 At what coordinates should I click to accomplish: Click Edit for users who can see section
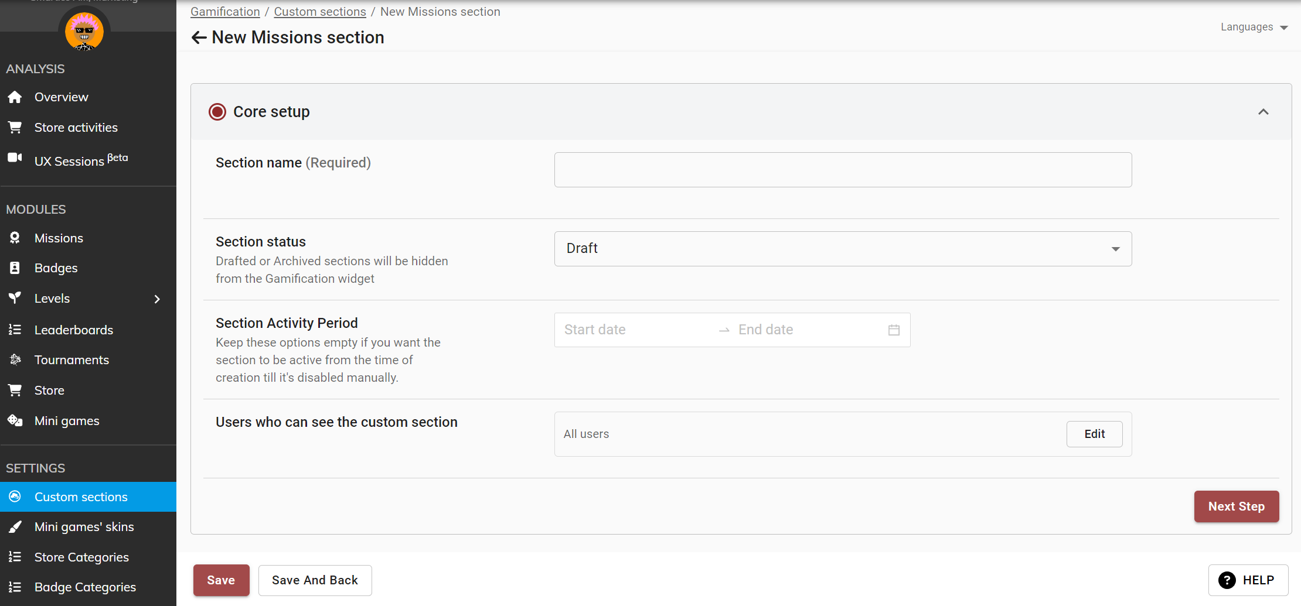(1094, 434)
